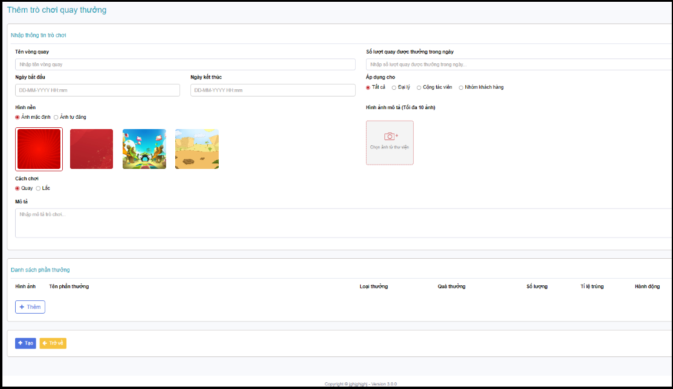Select 'Quay' as the play method
Screen dimensions: 673x389
[18, 188]
